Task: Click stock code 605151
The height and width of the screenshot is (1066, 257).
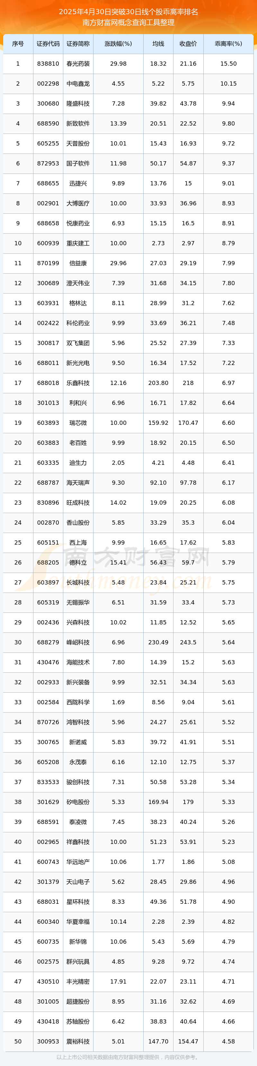Action: click(48, 543)
